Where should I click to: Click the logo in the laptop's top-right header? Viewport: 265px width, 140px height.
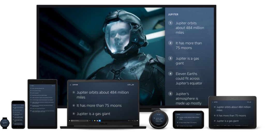coord(131,85)
